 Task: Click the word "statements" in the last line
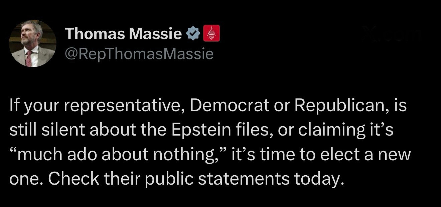(244, 179)
